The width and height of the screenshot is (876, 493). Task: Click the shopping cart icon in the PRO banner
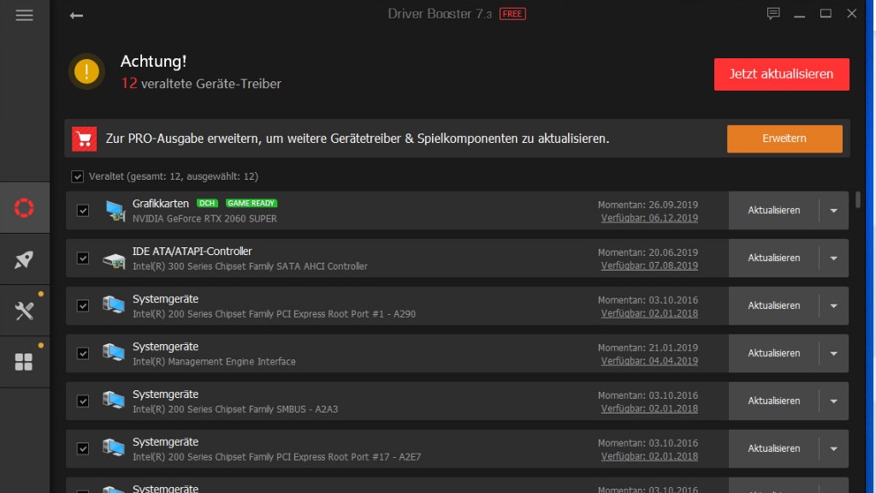84,138
